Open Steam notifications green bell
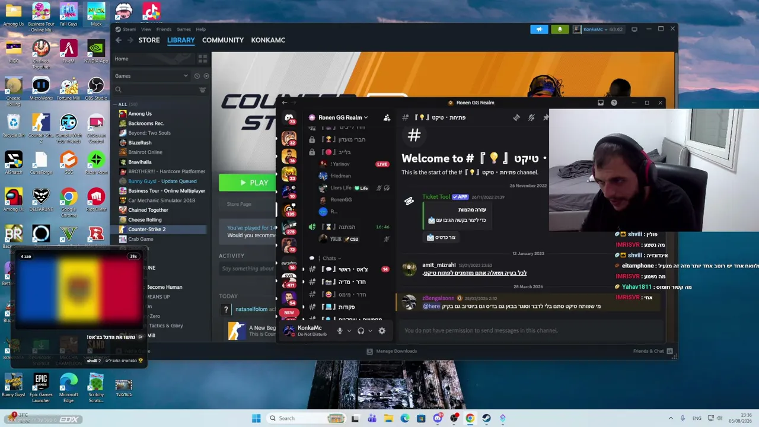The width and height of the screenshot is (759, 427). click(x=560, y=29)
